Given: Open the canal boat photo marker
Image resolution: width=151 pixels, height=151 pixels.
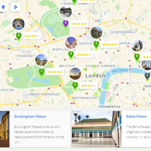Looking at the screenshot, I should (x=66, y=12).
